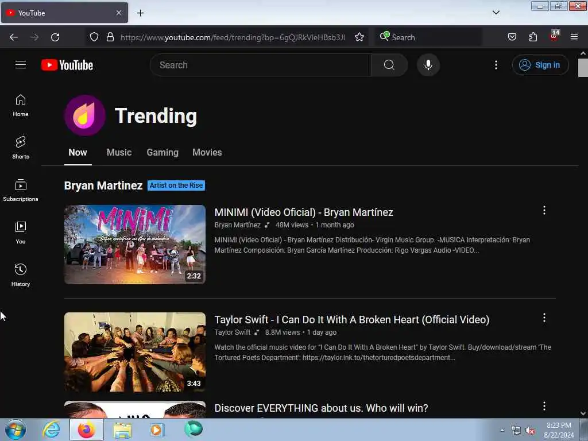Open Firefox extensions puzzle icon

(x=533, y=37)
